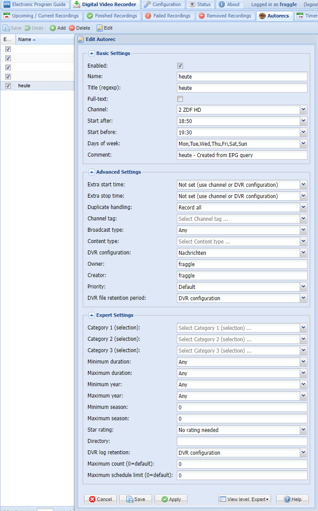Image resolution: width=318 pixels, height=511 pixels.
Task: Click the grayed Save toolbar item
Action: 12,28
